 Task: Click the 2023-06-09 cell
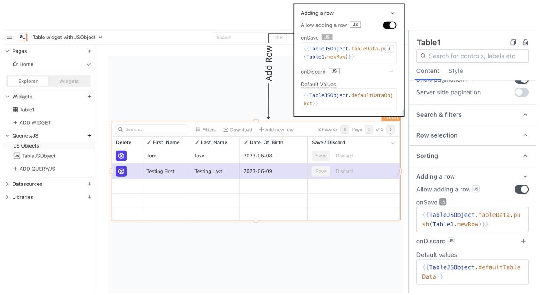coord(273,171)
